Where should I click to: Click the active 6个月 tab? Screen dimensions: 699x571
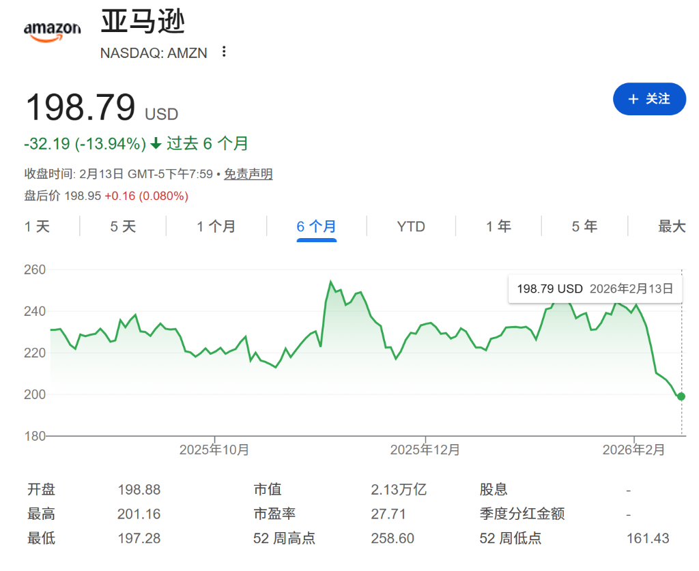coord(315,226)
